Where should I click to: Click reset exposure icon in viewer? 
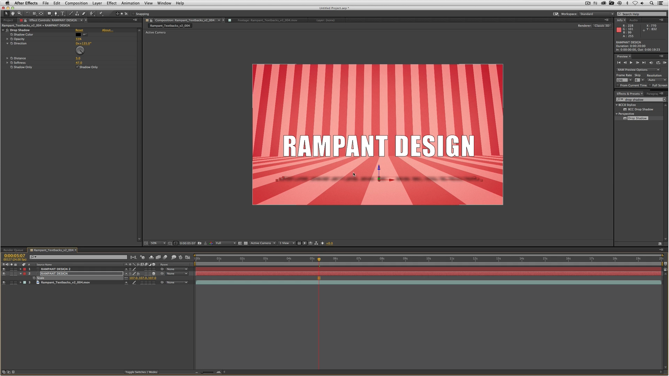click(x=322, y=243)
